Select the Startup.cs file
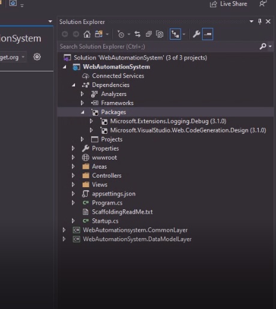The width and height of the screenshot is (276, 309). (105, 221)
